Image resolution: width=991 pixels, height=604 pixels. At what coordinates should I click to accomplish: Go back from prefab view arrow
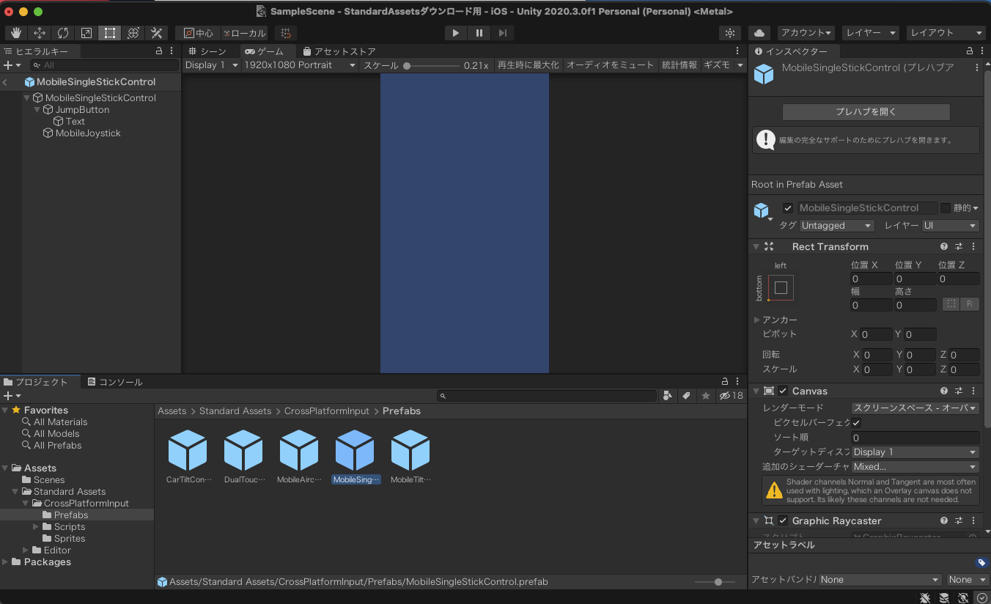click(5, 82)
